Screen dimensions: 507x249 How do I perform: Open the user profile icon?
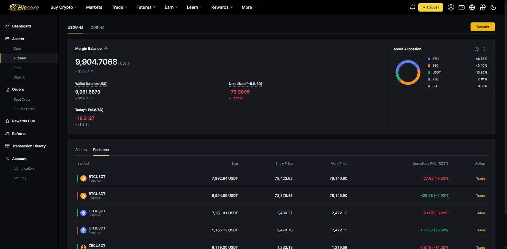(x=451, y=7)
